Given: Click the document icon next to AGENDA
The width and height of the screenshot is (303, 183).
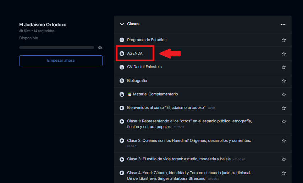Looking at the screenshot, I should click(122, 54).
